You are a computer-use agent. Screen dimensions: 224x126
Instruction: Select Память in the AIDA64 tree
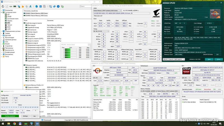pos(10,21)
